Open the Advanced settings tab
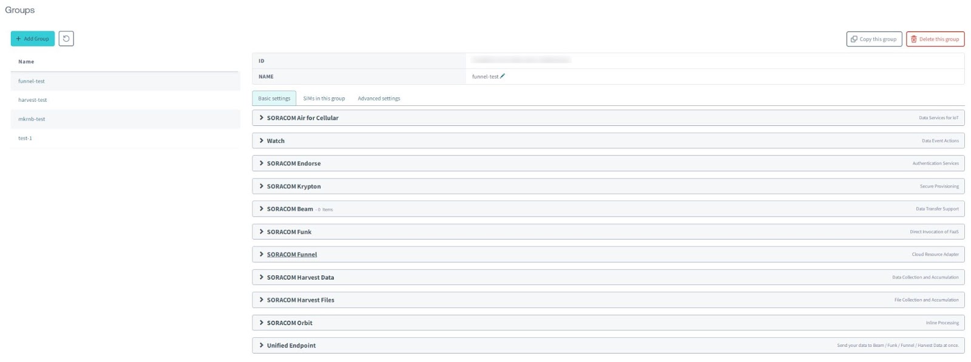The image size is (971, 362). 379,98
